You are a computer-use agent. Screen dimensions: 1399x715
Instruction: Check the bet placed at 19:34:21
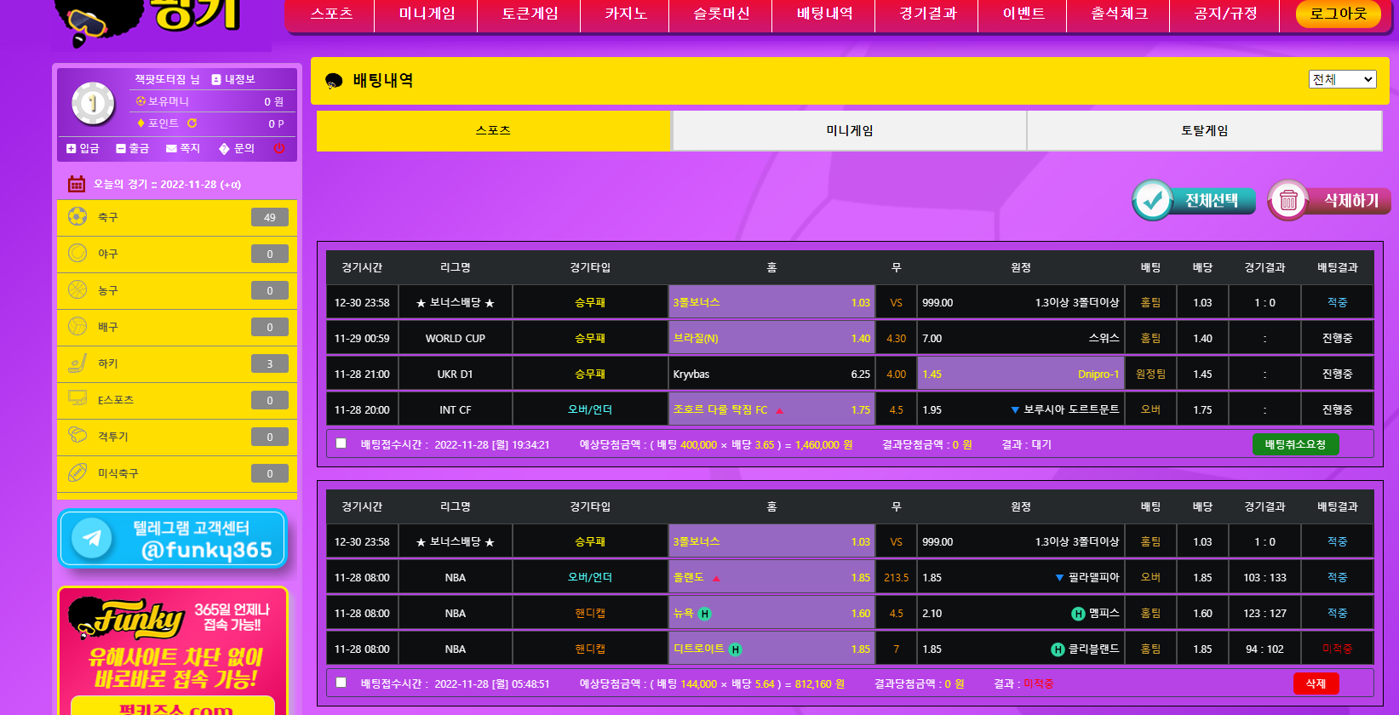(341, 443)
